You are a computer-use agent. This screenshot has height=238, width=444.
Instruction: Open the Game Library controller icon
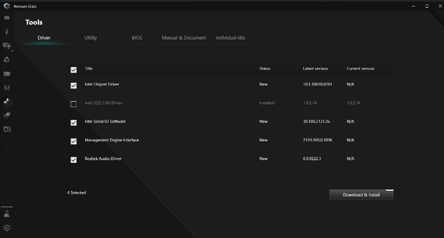[x=7, y=74]
